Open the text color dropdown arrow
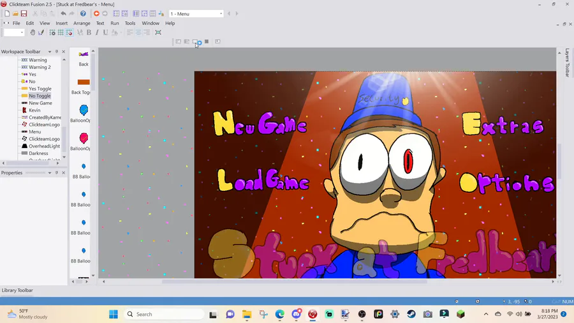Screen dimensions: 574x323 click(x=121, y=32)
